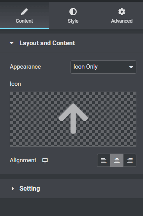Set alignment to right
143x216 pixels.
(x=130, y=160)
